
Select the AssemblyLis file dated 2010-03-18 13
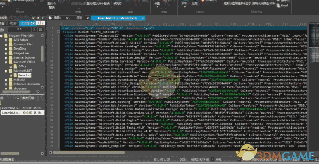22,108
